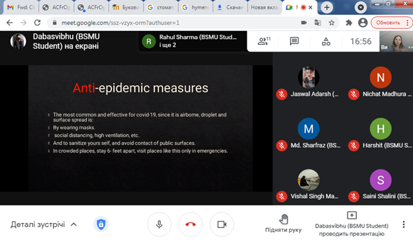Viewport: 413px width, 243px height.
Task: Select the H avatar of Harshit
Action: (x=381, y=129)
